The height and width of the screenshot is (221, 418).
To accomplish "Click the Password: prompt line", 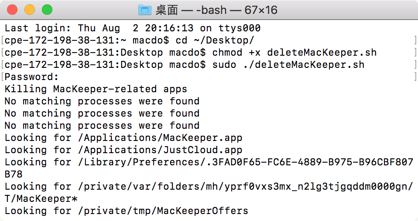I will coord(31,77).
